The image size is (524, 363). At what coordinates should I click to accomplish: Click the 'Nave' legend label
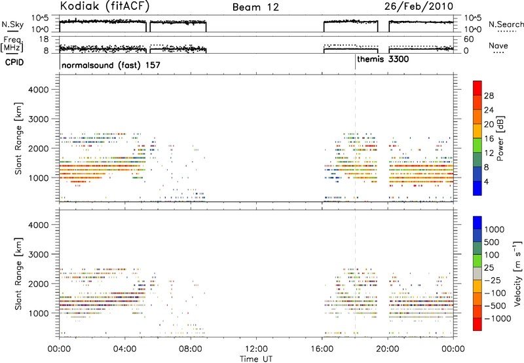pos(498,45)
